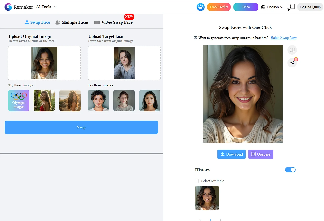The width and height of the screenshot is (324, 221).
Task: Click the share icon beside result
Action: (x=292, y=63)
